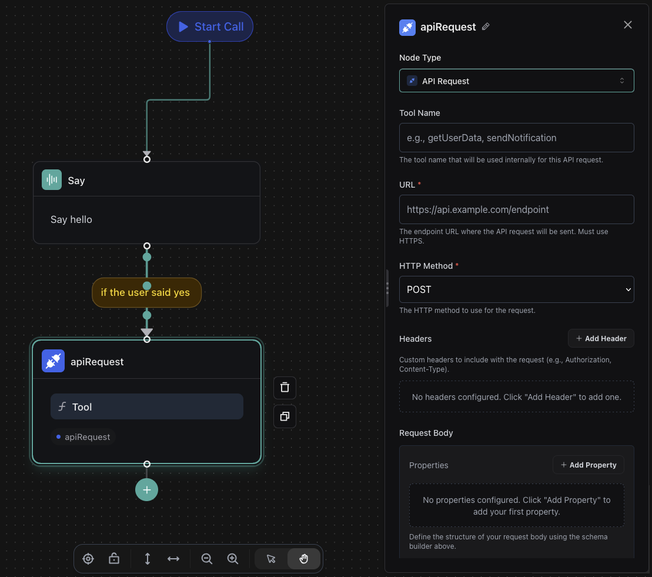Click into the URL input field
The height and width of the screenshot is (577, 652).
516,209
